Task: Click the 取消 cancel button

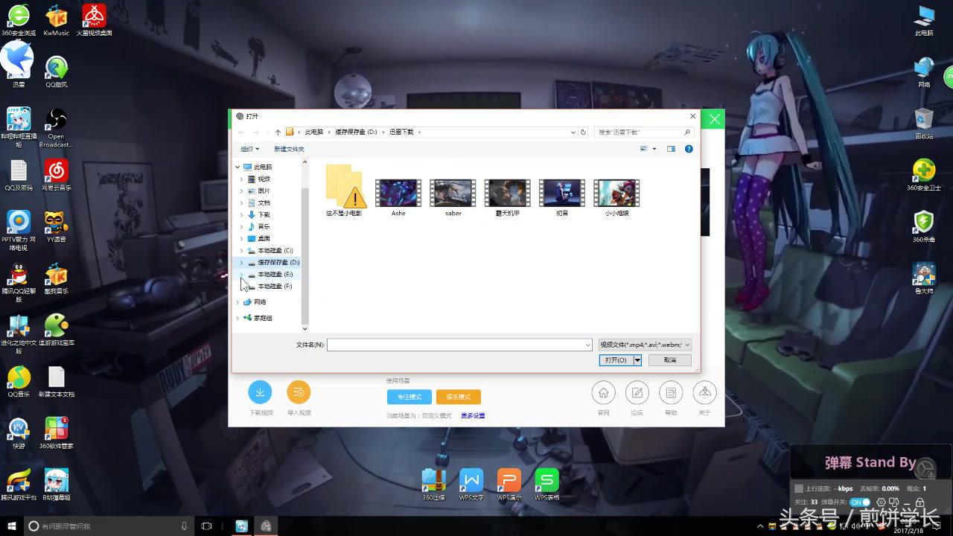Action: coord(670,360)
